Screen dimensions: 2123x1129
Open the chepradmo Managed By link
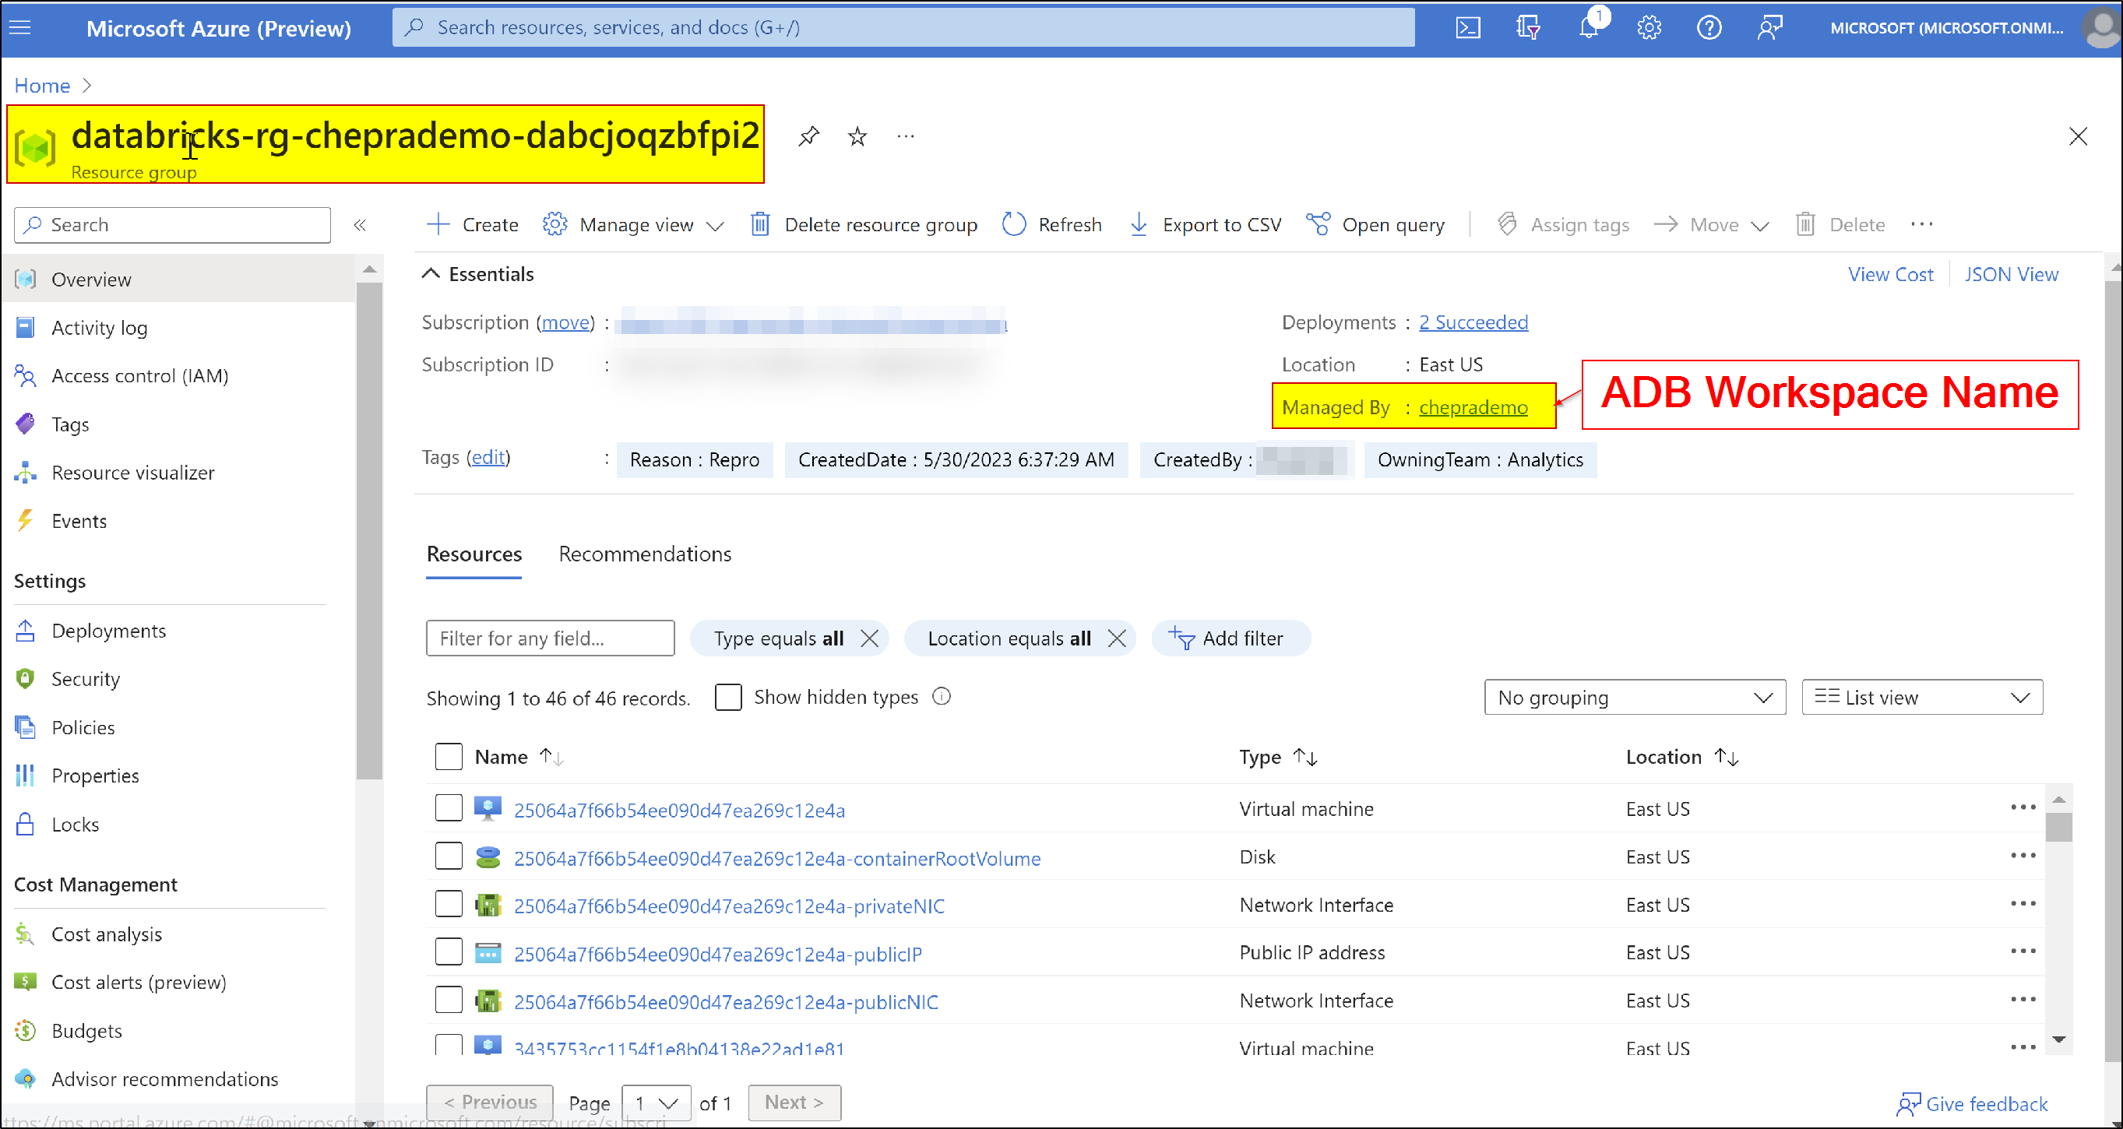(x=1473, y=407)
